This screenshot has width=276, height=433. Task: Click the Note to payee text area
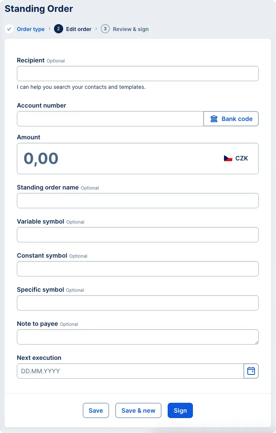click(x=138, y=337)
